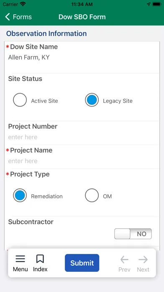Tap the Wi-Fi icon in status bar
Viewport: 164px width, 292px height.
(23, 4)
